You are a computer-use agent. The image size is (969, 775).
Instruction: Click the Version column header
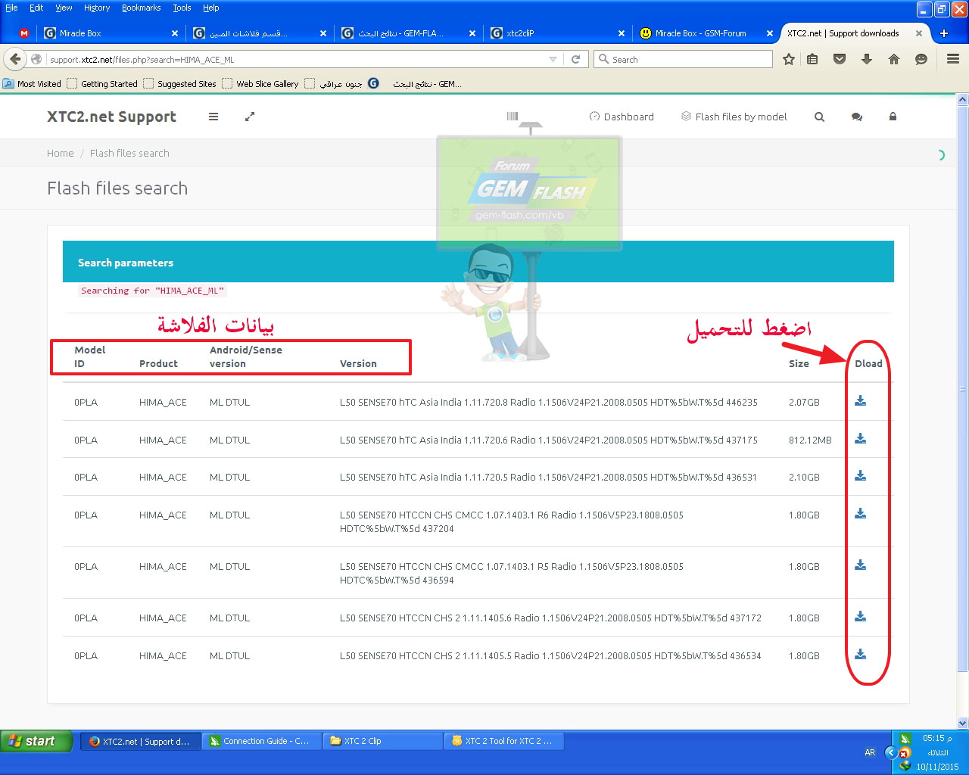(x=358, y=363)
